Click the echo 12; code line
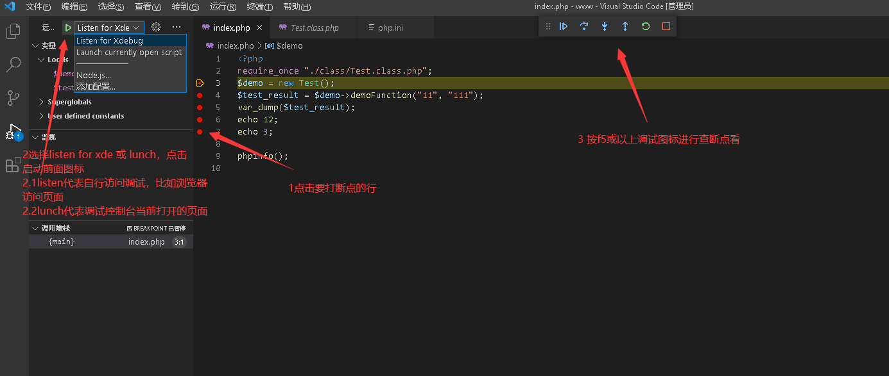The height and width of the screenshot is (376, 889). coord(257,120)
